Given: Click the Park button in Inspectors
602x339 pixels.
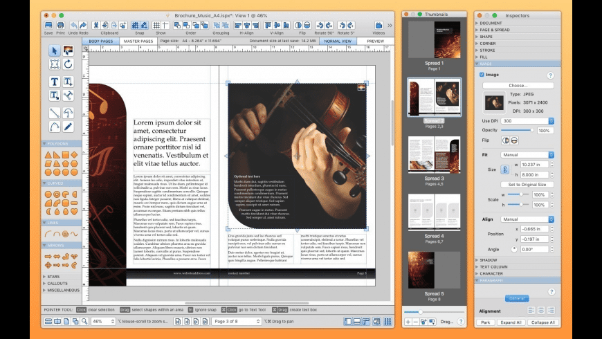Looking at the screenshot, I should click(485, 322).
